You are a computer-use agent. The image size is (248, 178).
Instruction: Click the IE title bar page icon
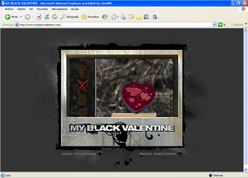(2, 3)
